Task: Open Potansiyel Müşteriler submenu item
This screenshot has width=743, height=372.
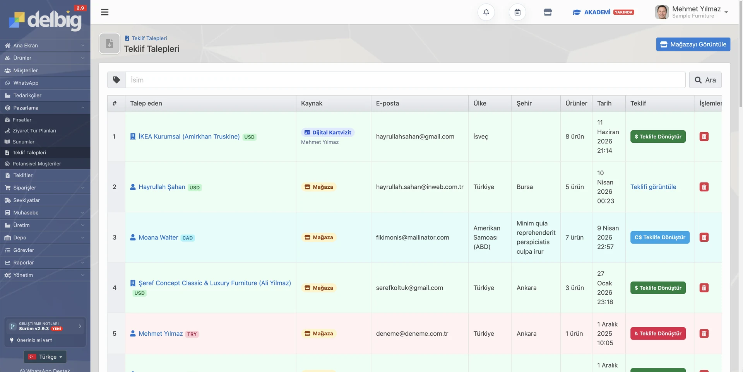Action: pos(45,164)
